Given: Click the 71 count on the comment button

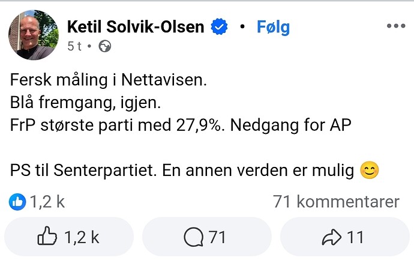Looking at the screenshot, I should click(x=217, y=238).
